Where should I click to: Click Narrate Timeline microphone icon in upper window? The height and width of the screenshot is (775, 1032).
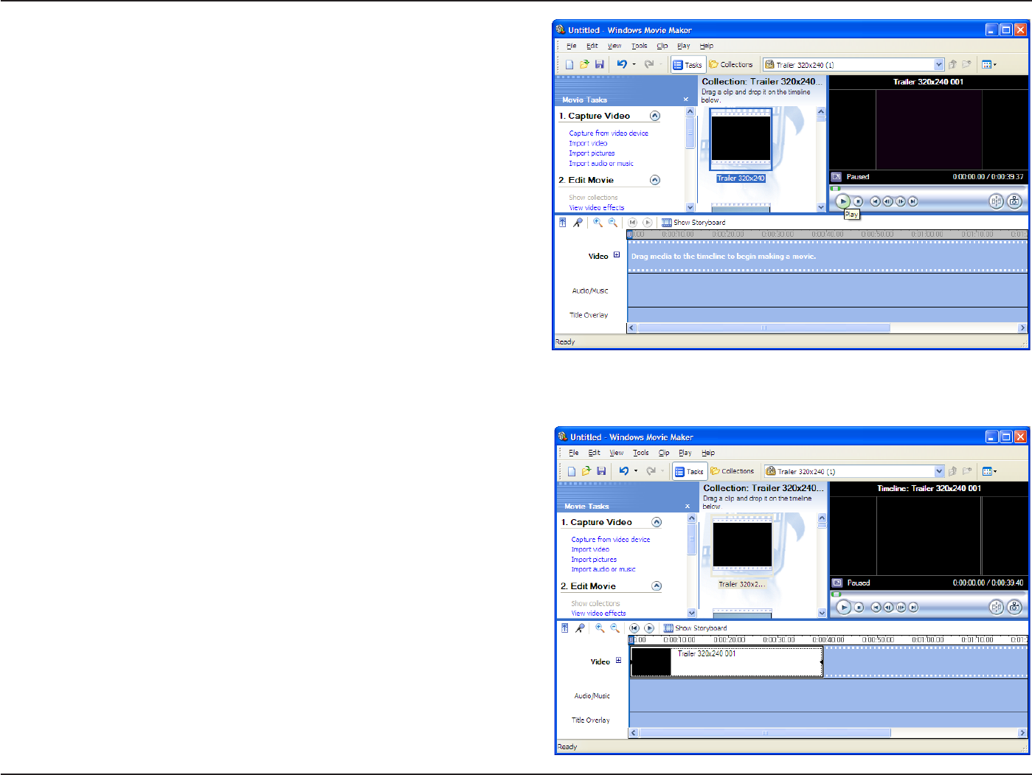coord(578,223)
